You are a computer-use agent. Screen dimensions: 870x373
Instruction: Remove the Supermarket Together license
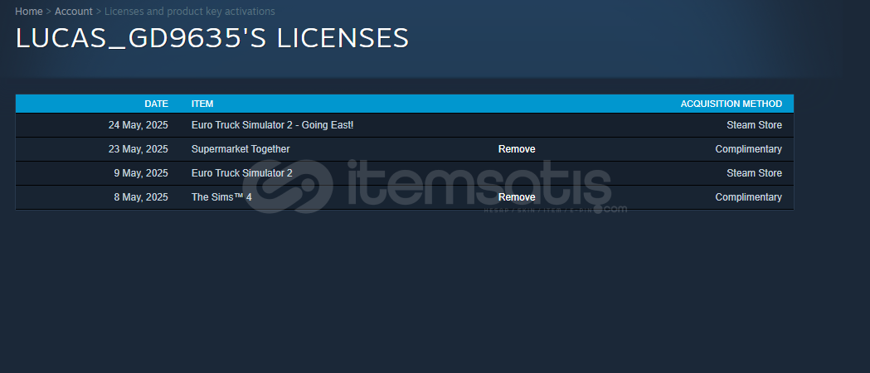(517, 149)
